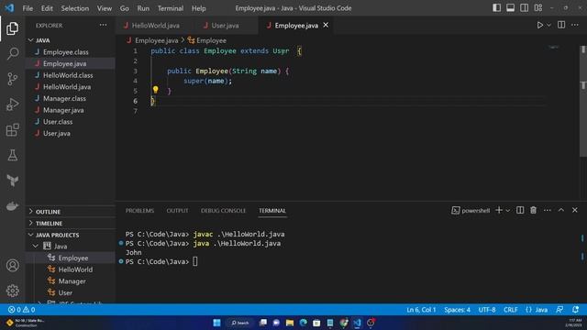Screen dimensions: 587x330
Task: Toggle bottom panel layout icon
Action: click(510, 8)
